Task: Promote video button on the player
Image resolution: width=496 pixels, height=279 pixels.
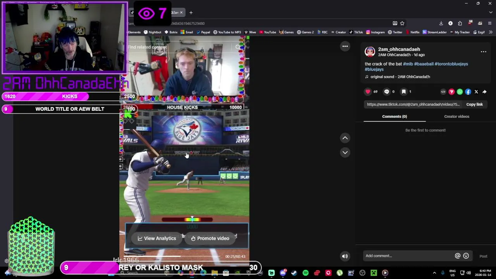Action: coord(210,238)
